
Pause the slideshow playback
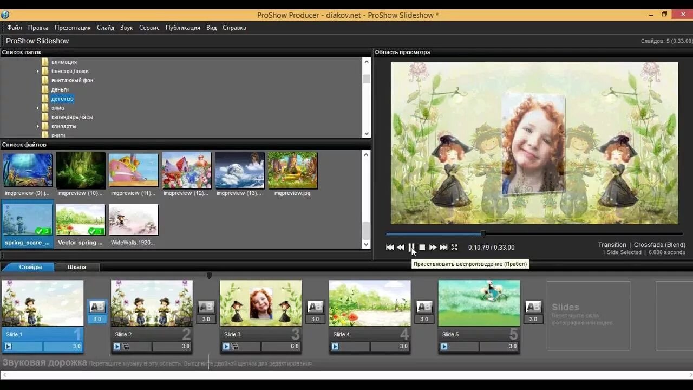pos(411,248)
